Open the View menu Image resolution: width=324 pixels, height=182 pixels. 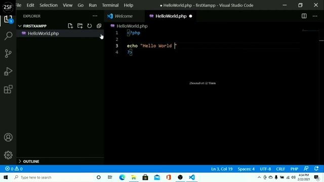67,5
